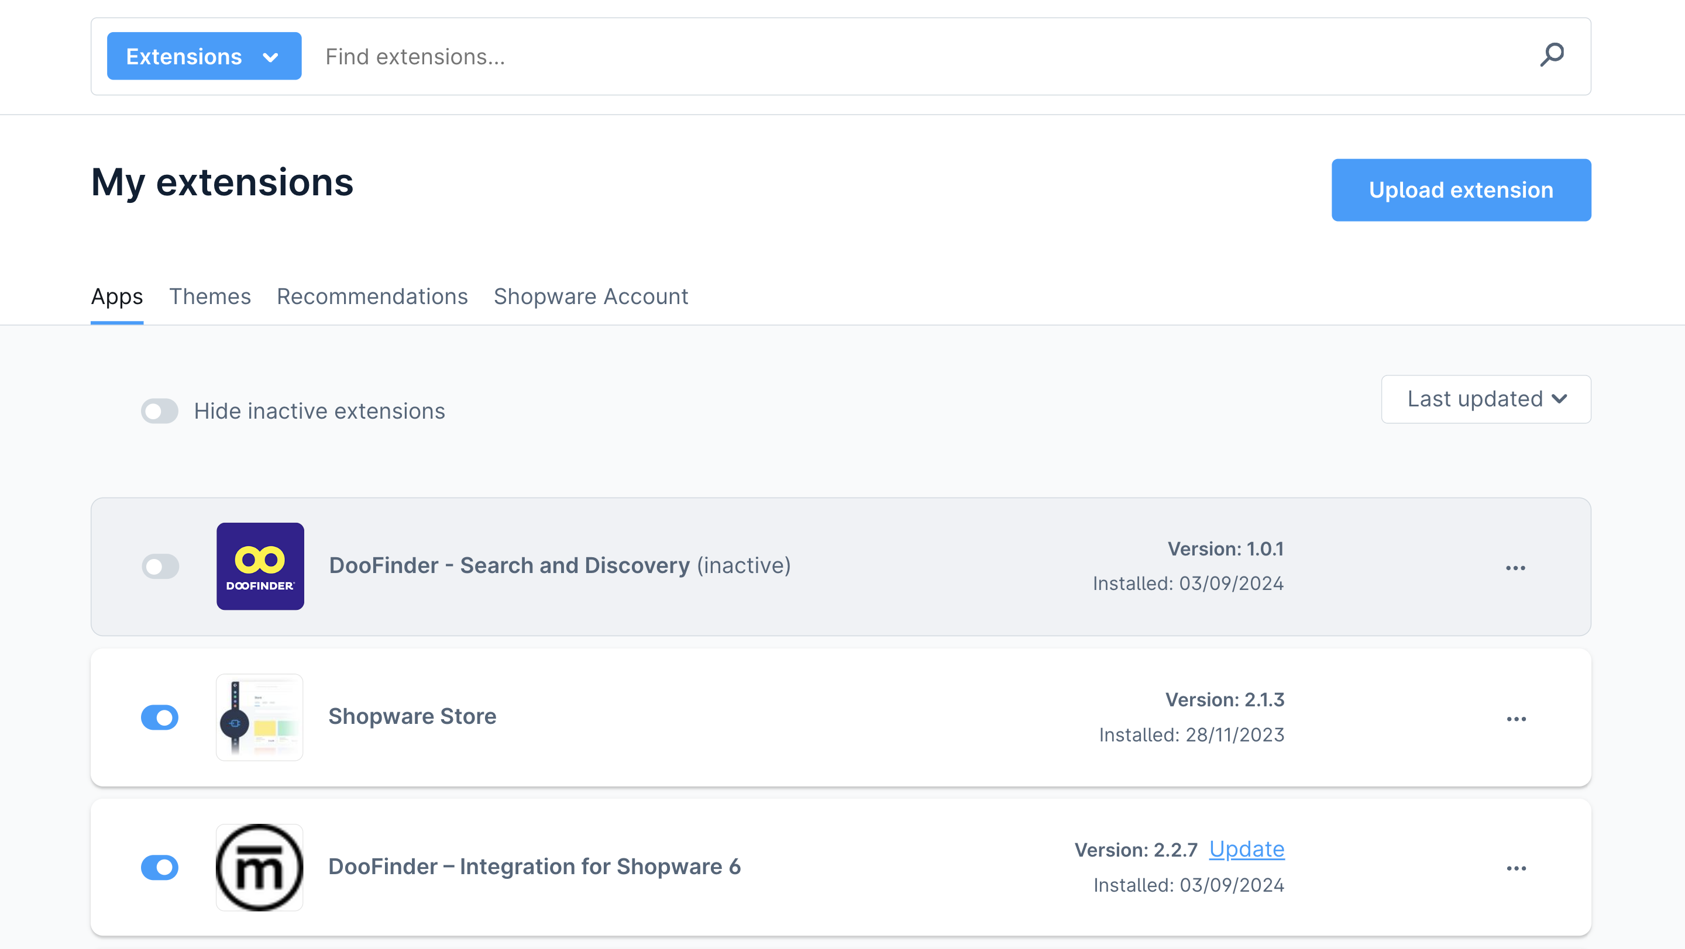Open the Shopware Store more-options menu
The height and width of the screenshot is (949, 1685).
[x=1515, y=718]
